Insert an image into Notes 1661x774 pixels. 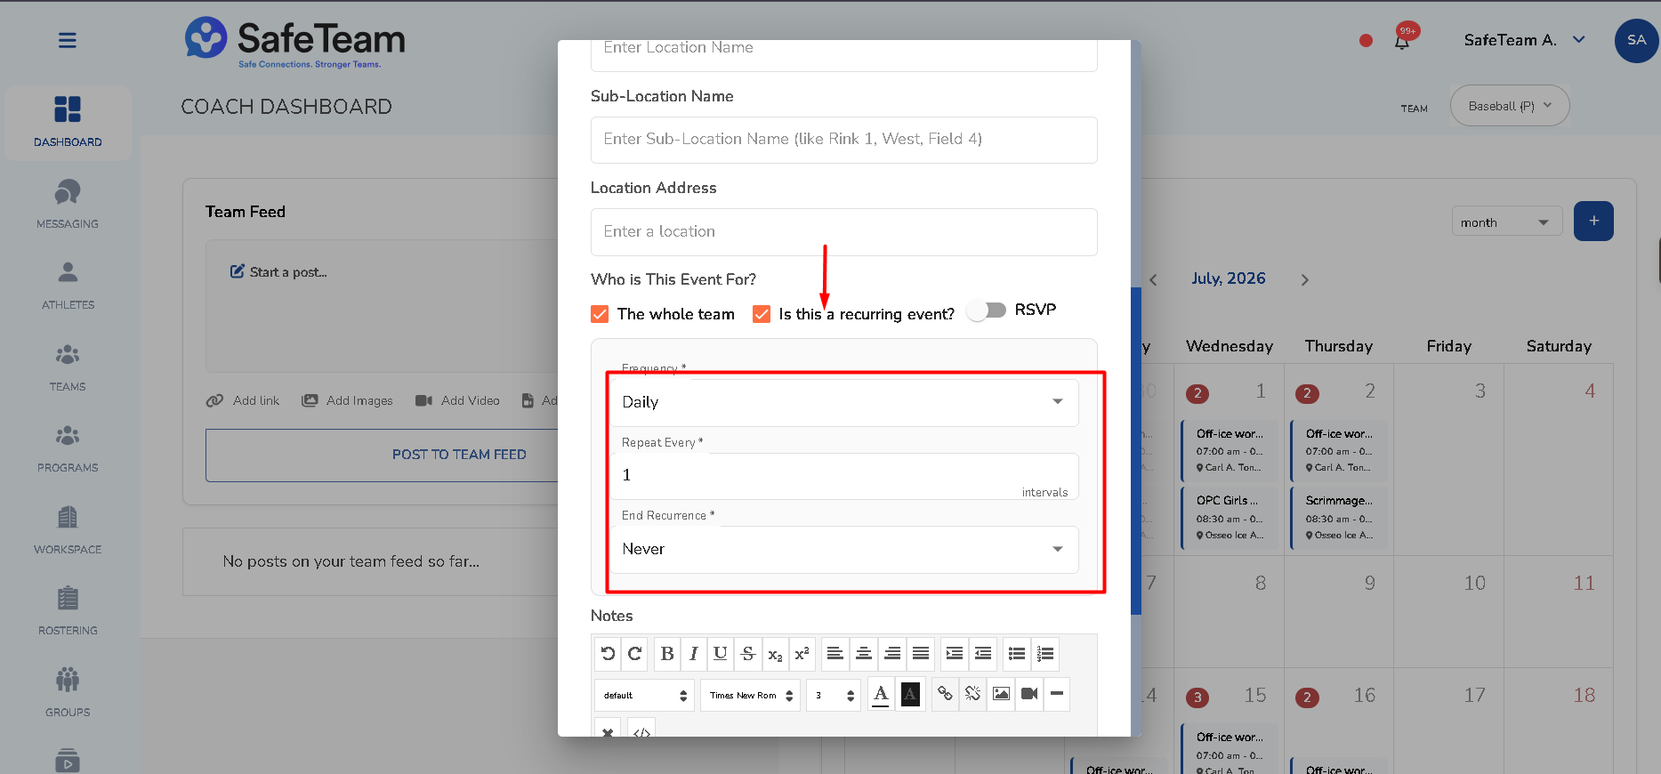pyautogui.click(x=1001, y=694)
